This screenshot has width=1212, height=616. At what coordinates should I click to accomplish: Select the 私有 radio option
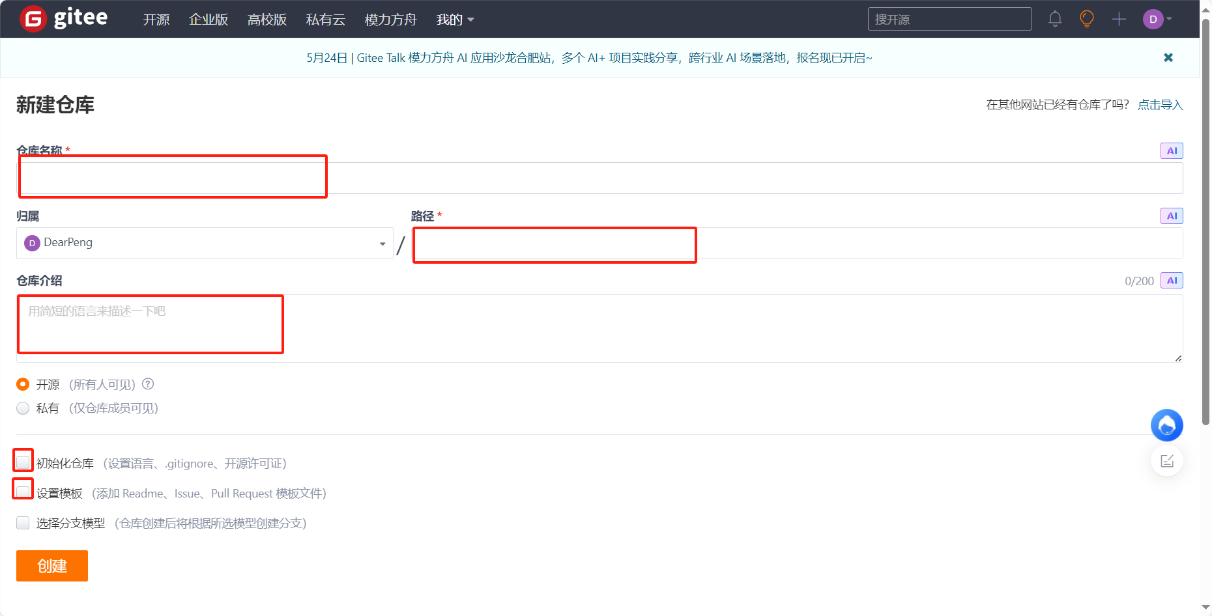(x=23, y=408)
